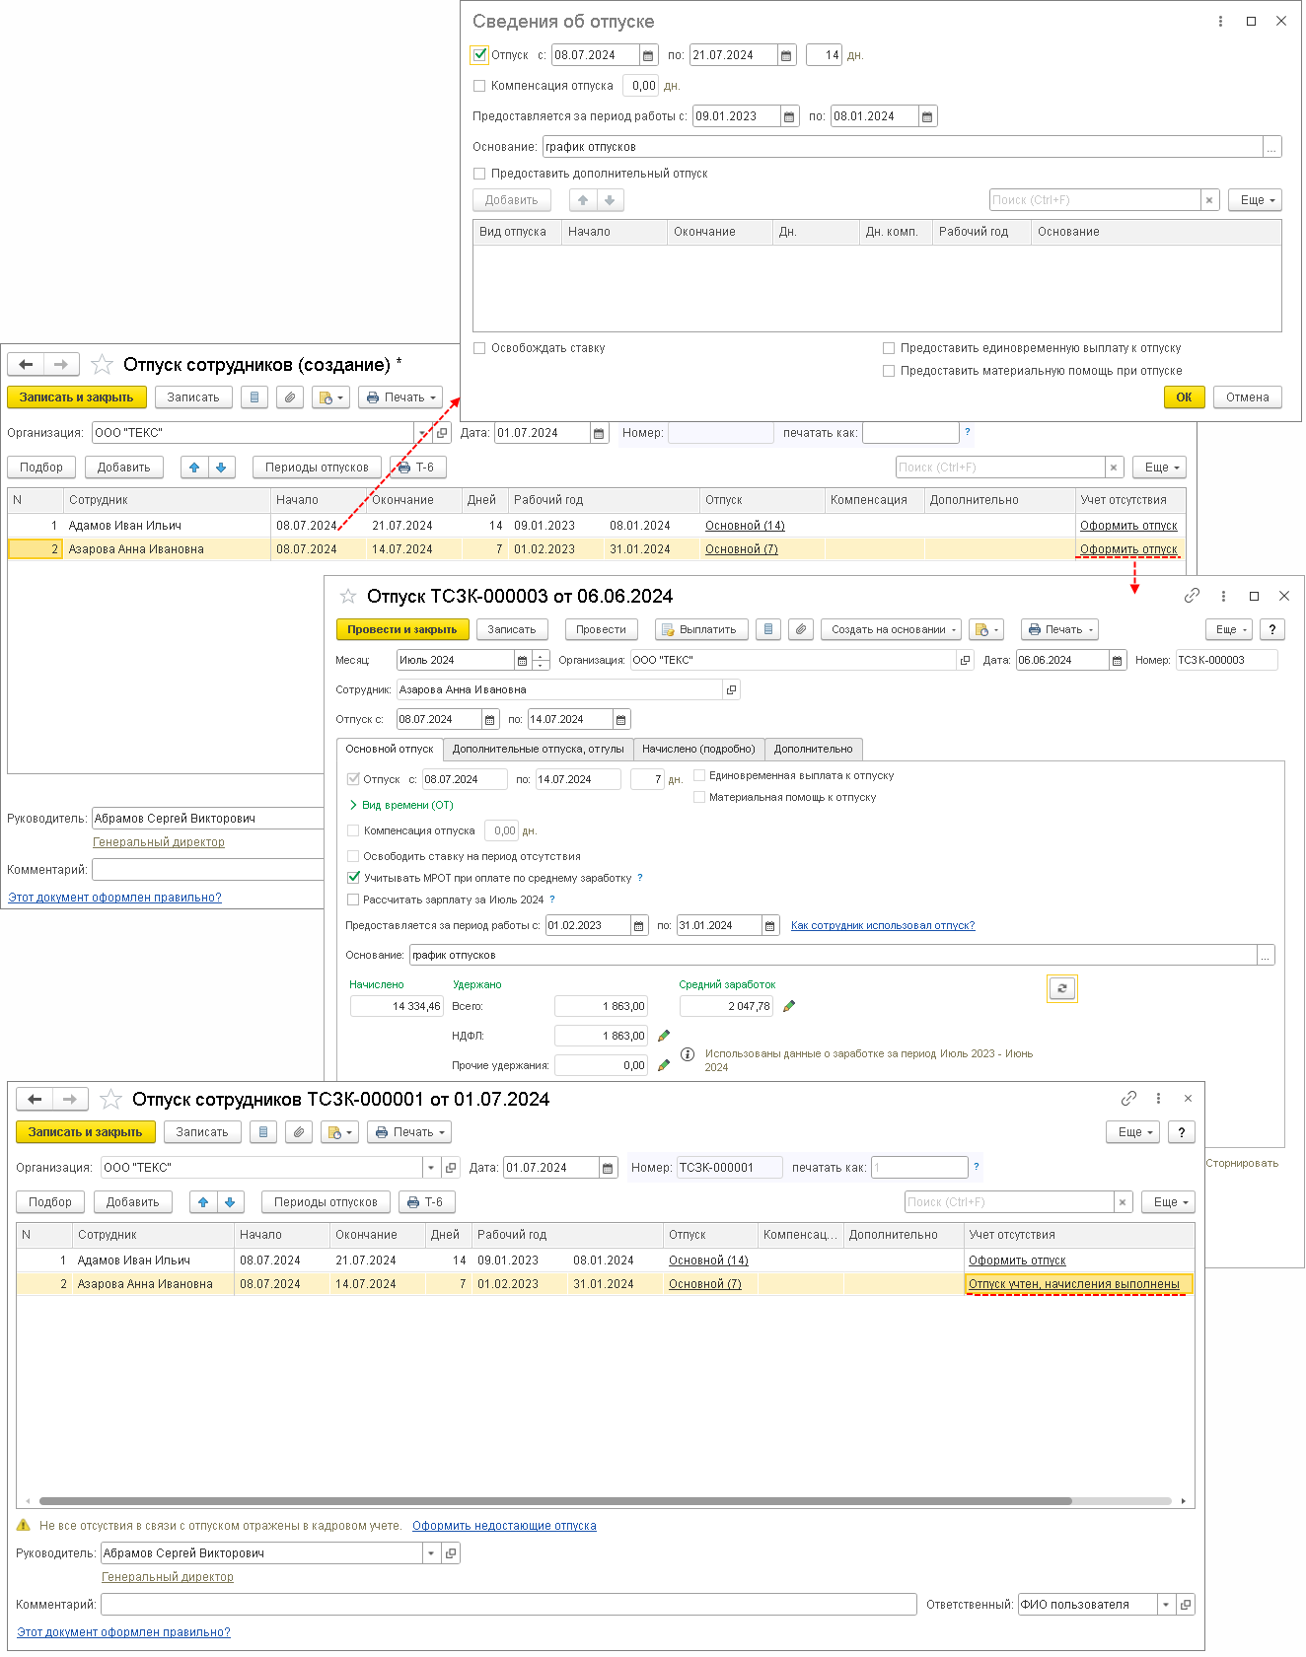The width and height of the screenshot is (1306, 1657).
Task: Open Еще menu in Сведения об отпуске dialog
Action: tap(1255, 200)
